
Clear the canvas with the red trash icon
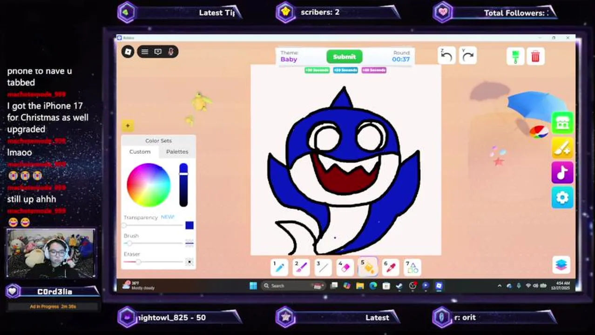coord(535,56)
